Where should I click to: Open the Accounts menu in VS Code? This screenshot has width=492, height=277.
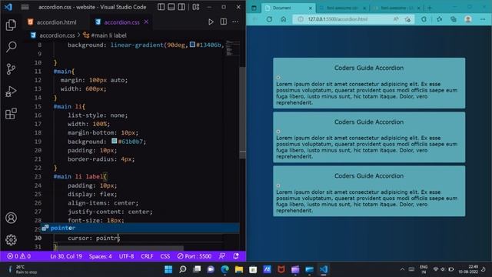click(x=11, y=218)
